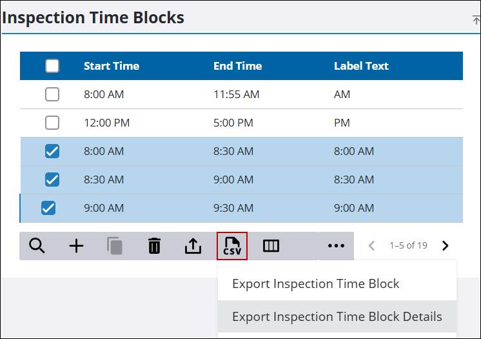This screenshot has height=339, width=481.
Task: Open the column chooser icon
Action: (271, 246)
